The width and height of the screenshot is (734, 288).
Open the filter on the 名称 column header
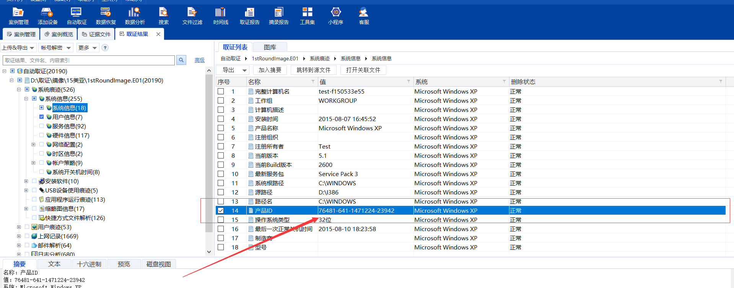313,81
